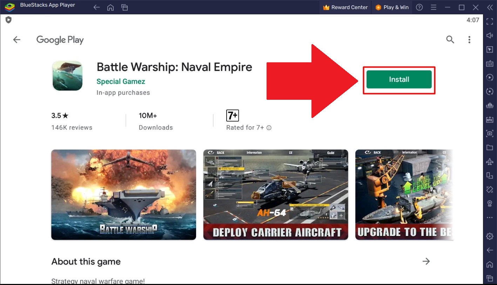Screen dimensions: 497x285
Task: Open the multi-instance tabs icon in the title bar
Action: [x=124, y=7]
